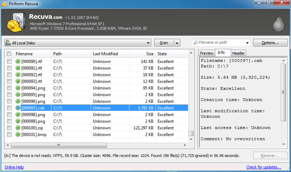Click the file list vertical scrollbar thumb
The image size is (291, 172).
[191, 133]
